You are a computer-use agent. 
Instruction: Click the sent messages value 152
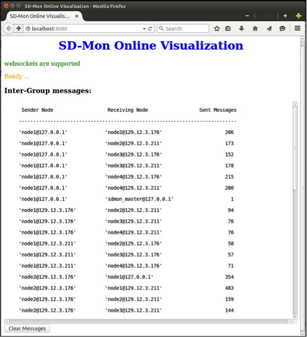(229, 155)
